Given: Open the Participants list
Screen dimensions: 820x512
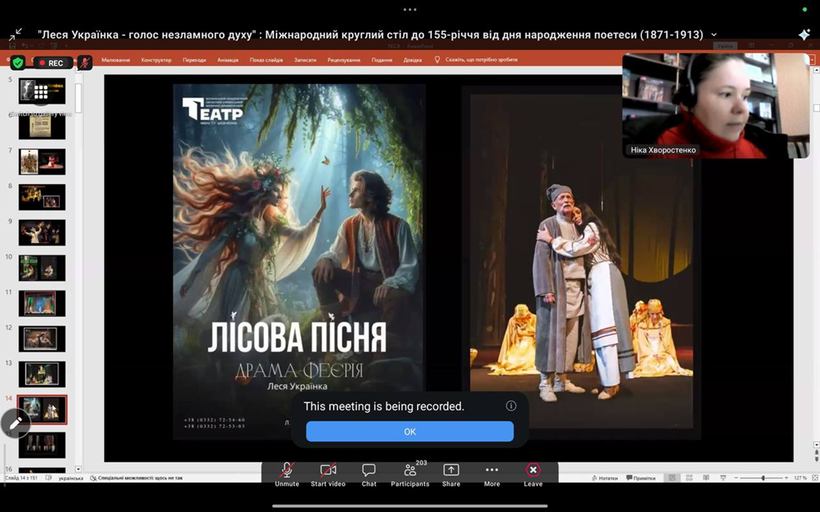Looking at the screenshot, I should [x=410, y=475].
